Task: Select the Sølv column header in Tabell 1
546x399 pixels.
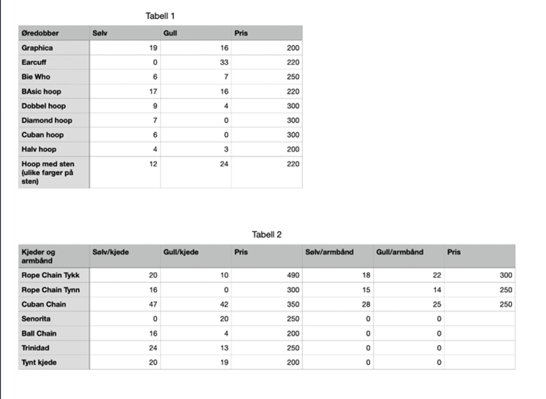Action: (125, 33)
